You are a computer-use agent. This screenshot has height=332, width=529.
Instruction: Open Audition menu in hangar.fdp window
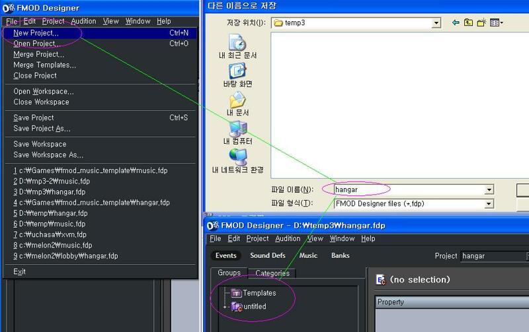[x=288, y=239]
